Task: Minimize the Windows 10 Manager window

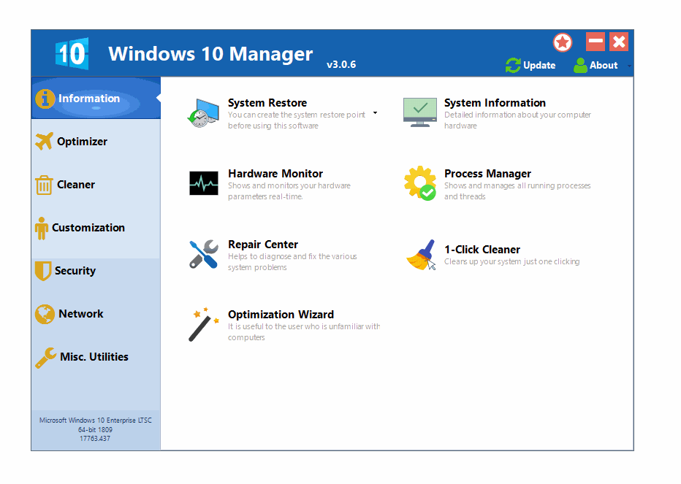Action: click(595, 42)
